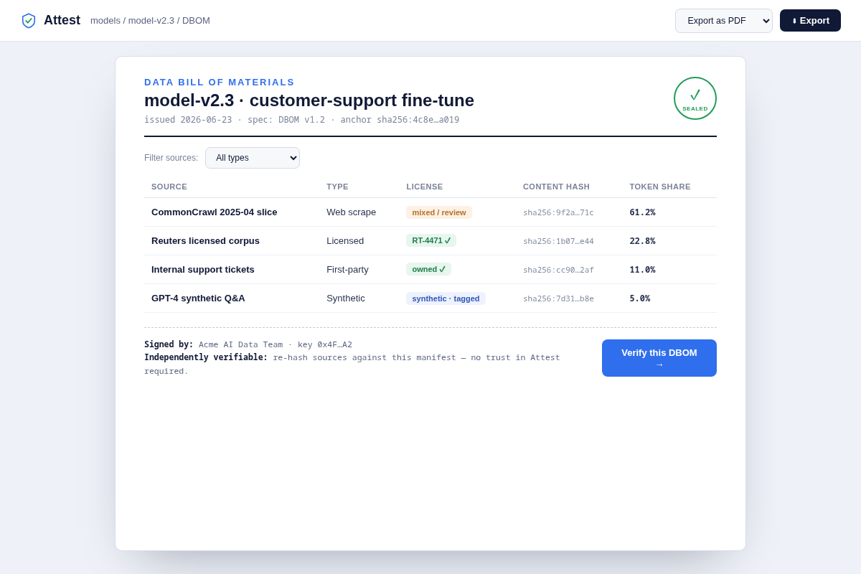Click the DATA BILL OF MATERIALS heading
Image resolution: width=861 pixels, height=574 pixels.
click(x=220, y=82)
